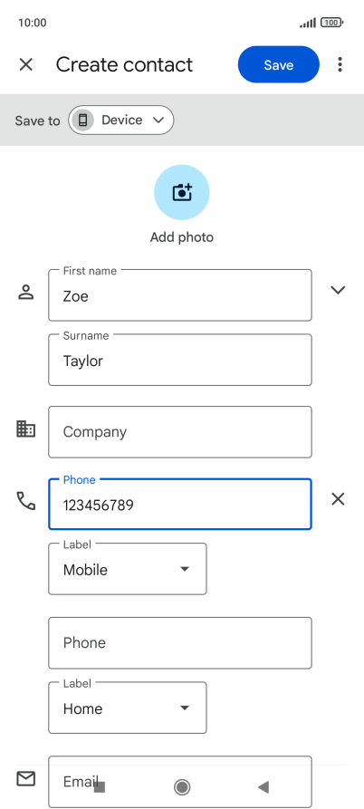This screenshot has width=364, height=809.
Task: Click the Add photo text label
Action: point(181,237)
